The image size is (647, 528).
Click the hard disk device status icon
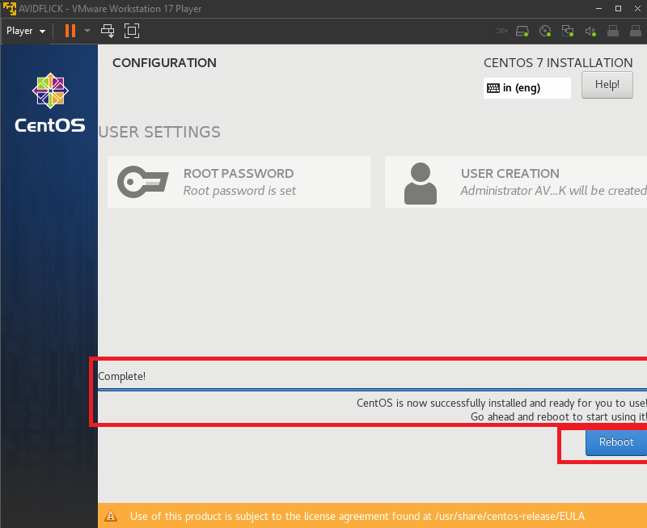pos(523,32)
